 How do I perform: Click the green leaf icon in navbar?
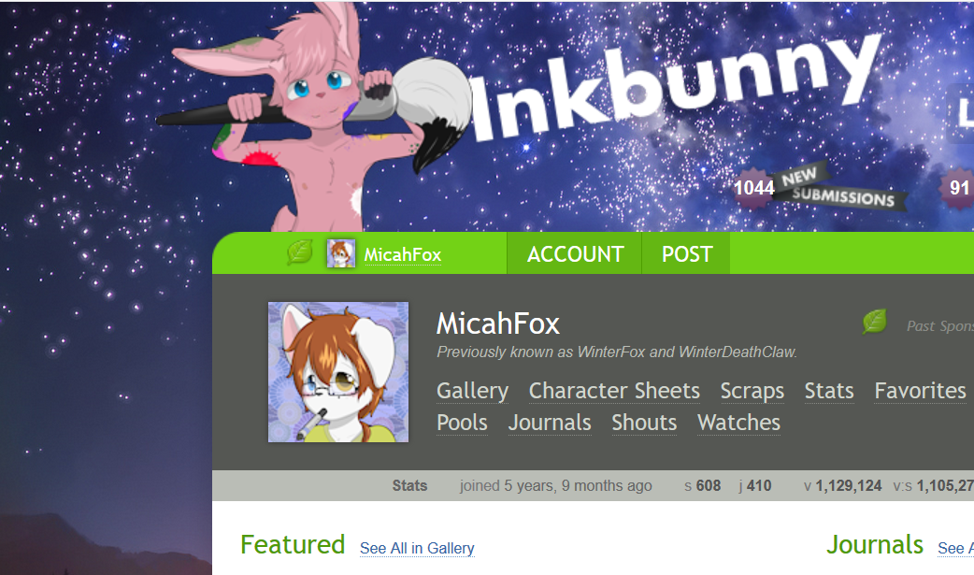click(x=299, y=252)
